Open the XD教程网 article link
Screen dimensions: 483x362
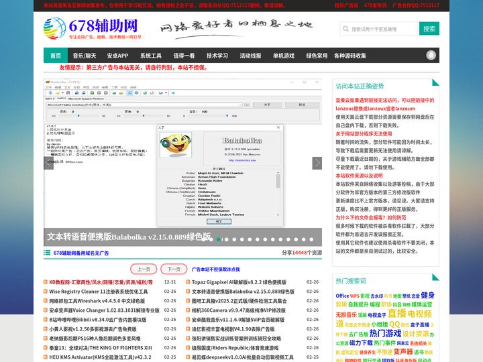point(101,282)
